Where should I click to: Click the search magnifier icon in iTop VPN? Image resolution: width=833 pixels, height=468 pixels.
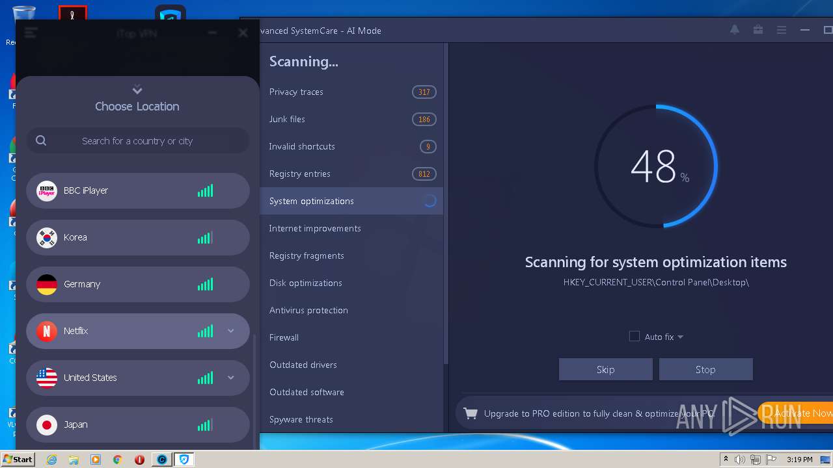[41, 140]
